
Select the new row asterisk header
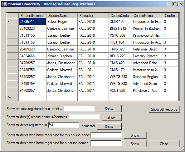[12, 97]
